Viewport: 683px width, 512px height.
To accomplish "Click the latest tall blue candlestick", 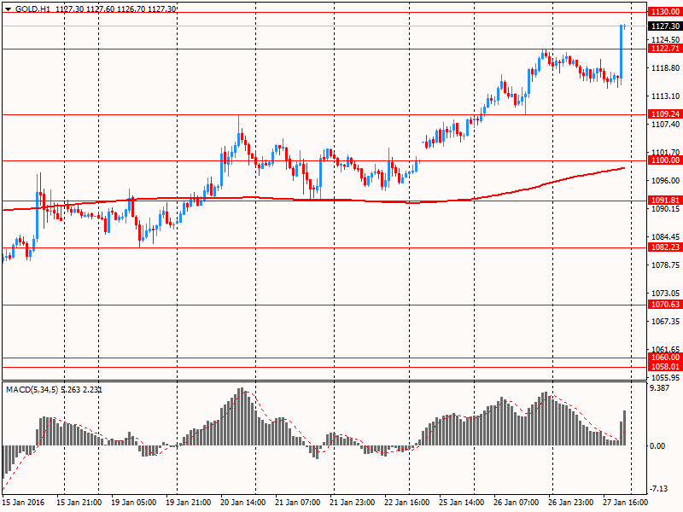I will click(x=621, y=51).
